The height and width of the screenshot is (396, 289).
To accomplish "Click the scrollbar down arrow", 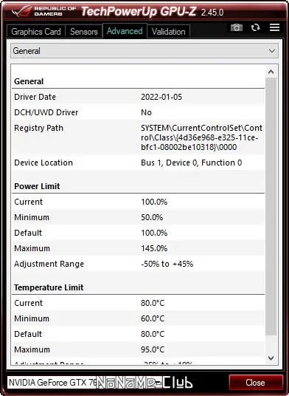I will (271, 358).
